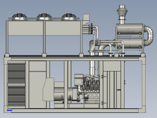Select the exhaust stack cone on top
The width and height of the screenshot is (157, 118).
pos(122,12)
